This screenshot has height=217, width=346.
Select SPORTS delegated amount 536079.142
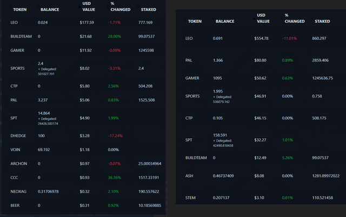(221, 102)
